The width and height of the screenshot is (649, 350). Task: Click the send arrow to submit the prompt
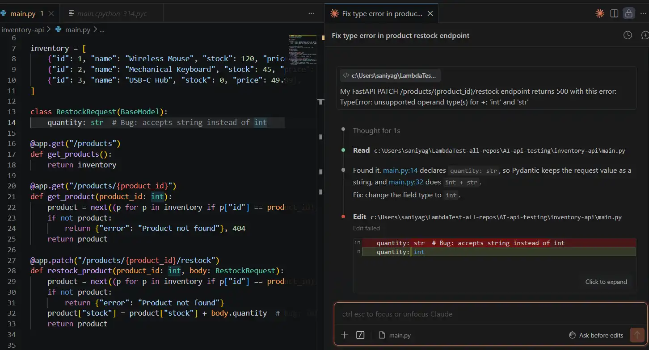(x=636, y=335)
